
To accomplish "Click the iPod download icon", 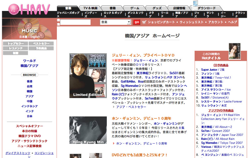I will click(196, 5).
